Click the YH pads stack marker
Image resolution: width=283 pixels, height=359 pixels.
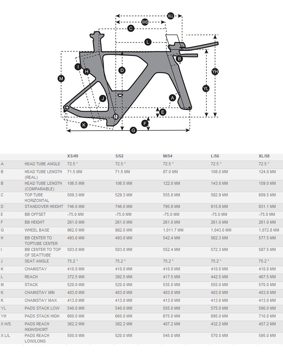215,72
